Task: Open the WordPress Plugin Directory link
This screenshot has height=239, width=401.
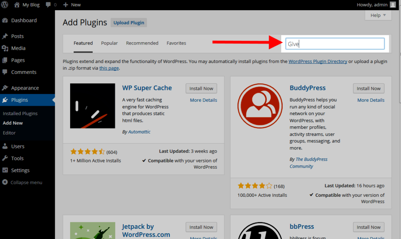Action: pos(318,61)
